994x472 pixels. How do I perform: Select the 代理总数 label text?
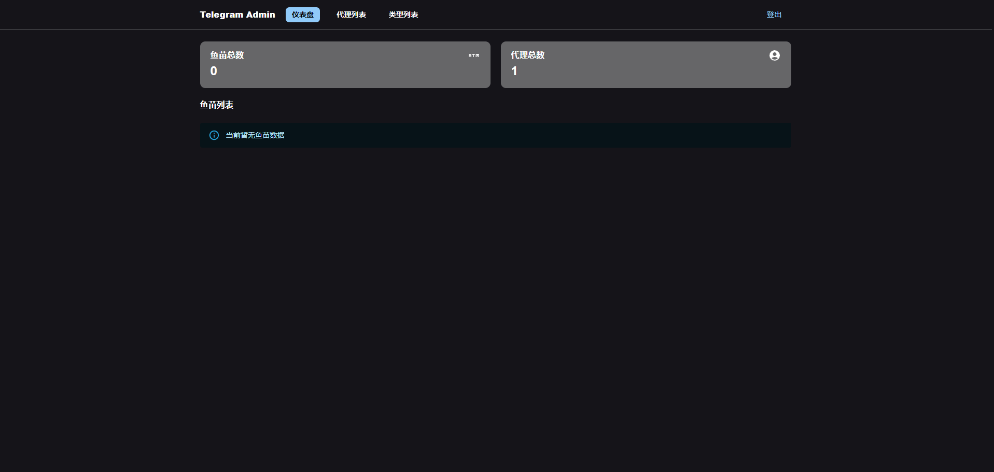pyautogui.click(x=527, y=55)
